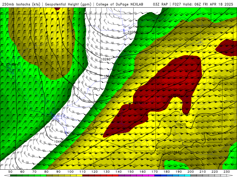Viewport: 237px width, 177px height.
Task: Click the '03Z RAP' model run label
Action: point(160,4)
